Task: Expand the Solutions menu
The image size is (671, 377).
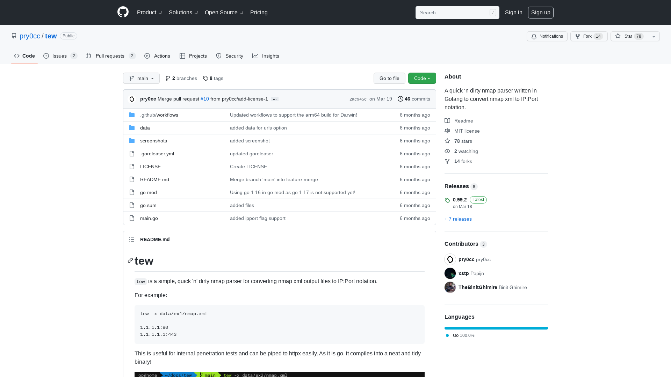Action: 183,13
